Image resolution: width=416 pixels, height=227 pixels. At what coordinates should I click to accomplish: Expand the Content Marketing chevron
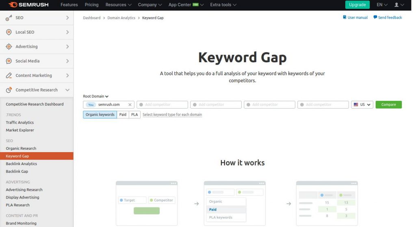coord(67,76)
